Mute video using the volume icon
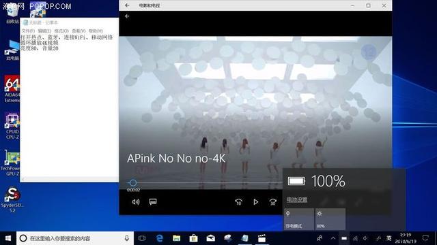Image resolution: width=437 pixels, height=245 pixels. tap(136, 202)
